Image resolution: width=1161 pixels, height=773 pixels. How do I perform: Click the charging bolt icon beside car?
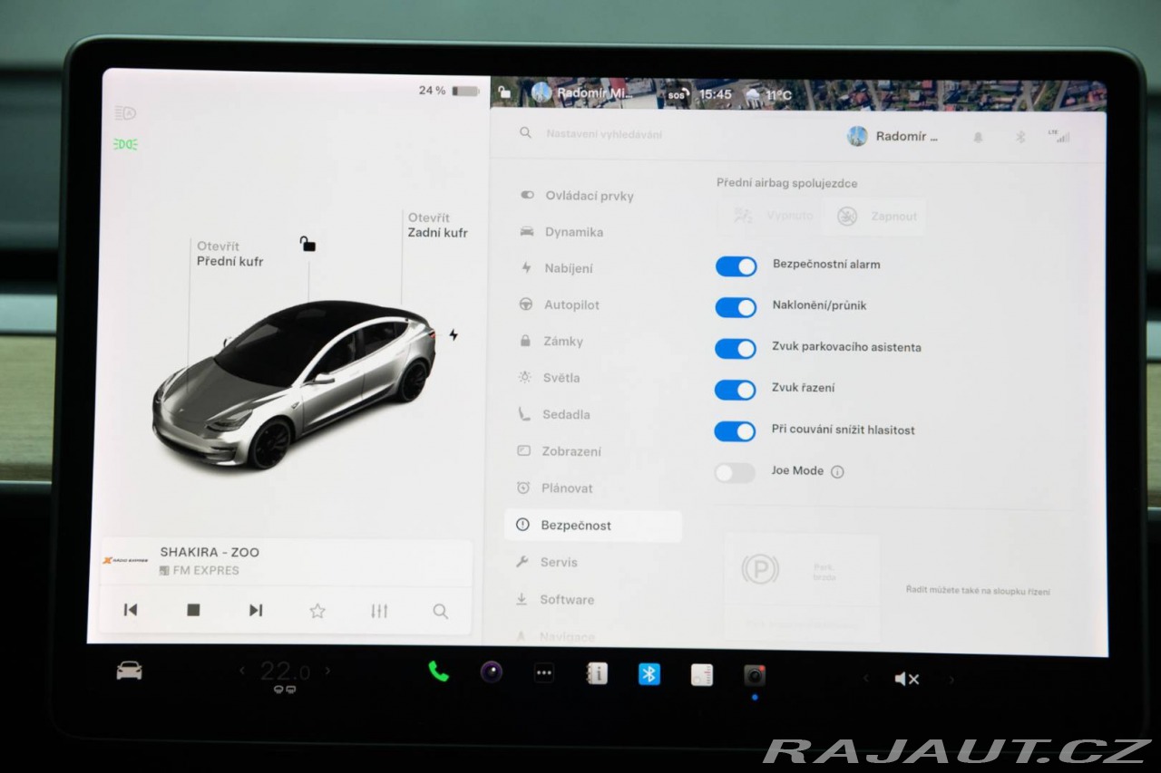[x=454, y=335]
